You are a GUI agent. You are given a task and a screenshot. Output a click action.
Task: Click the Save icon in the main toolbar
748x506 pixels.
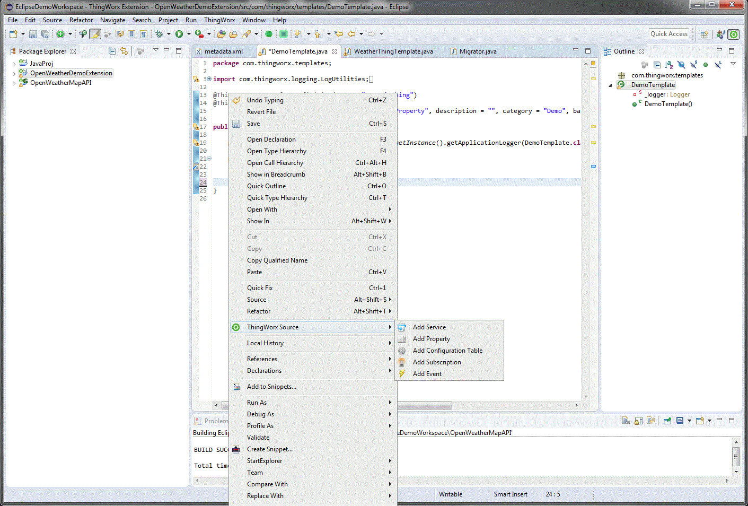(x=33, y=33)
